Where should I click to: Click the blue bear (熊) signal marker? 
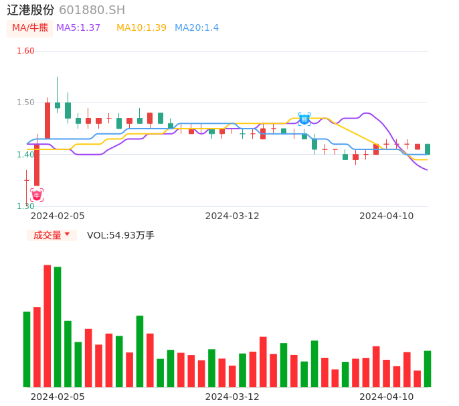click(304, 119)
